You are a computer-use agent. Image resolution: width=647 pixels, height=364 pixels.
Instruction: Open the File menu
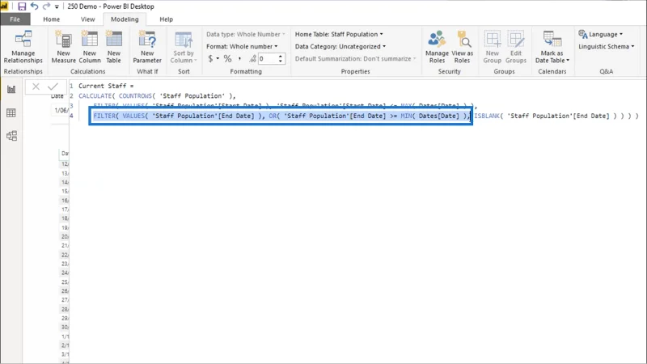(x=15, y=19)
